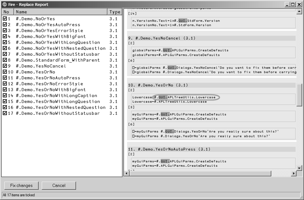
Task: Click the status text 'All 17 items are ticked'
Action: pyautogui.click(x=19, y=195)
